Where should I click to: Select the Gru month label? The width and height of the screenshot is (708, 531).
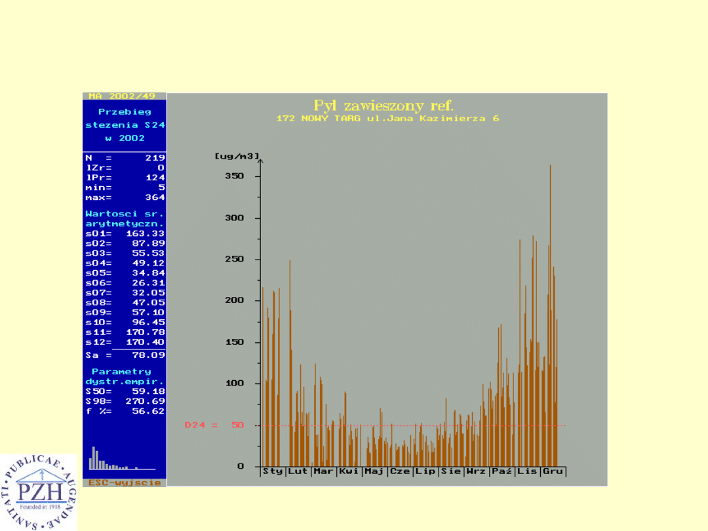tap(553, 471)
